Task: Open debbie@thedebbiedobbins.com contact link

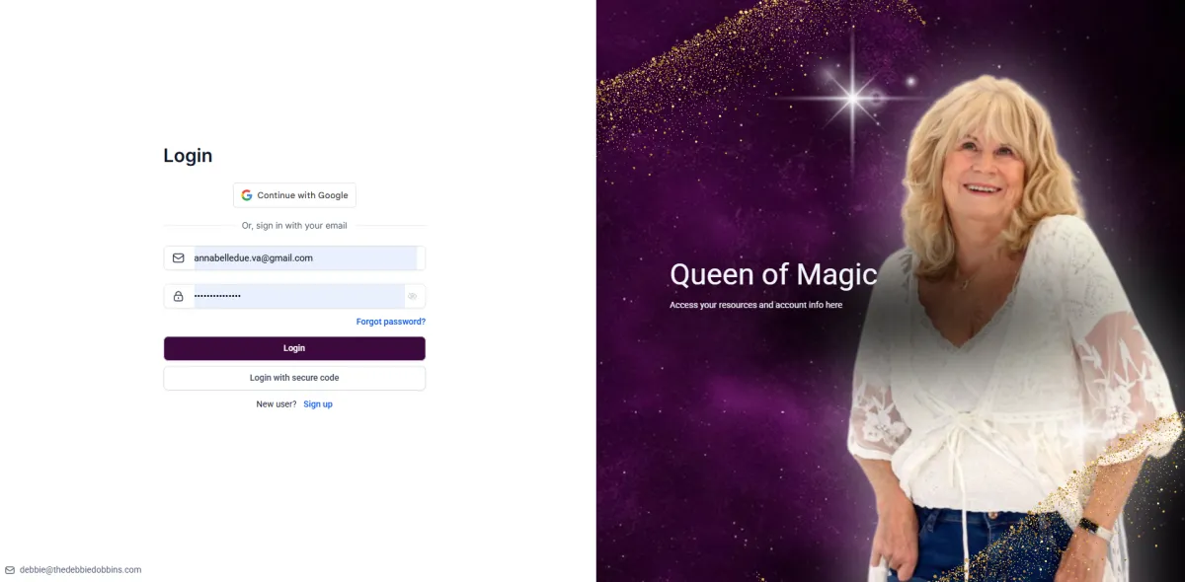Action: pyautogui.click(x=81, y=570)
